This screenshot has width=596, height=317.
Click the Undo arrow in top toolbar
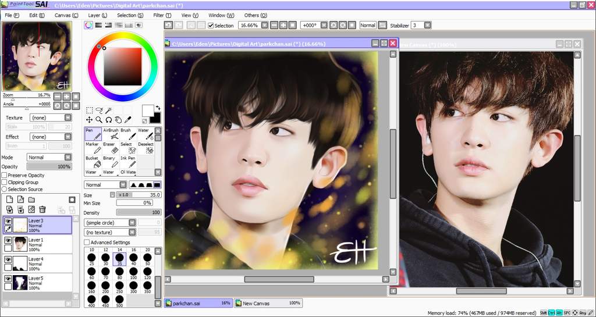pos(168,26)
